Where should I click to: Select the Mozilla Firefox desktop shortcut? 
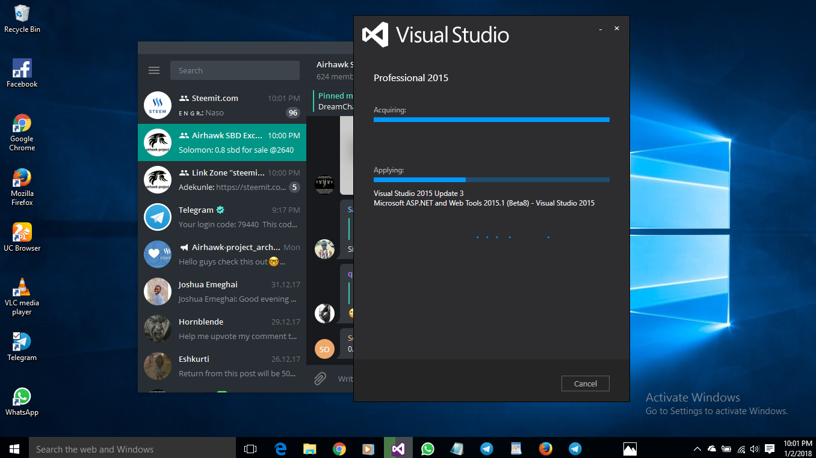point(22,187)
